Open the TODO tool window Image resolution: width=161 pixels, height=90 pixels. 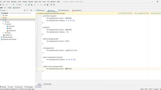(38, 87)
